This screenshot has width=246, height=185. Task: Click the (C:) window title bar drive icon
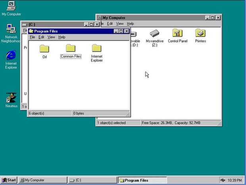pyautogui.click(x=25, y=25)
